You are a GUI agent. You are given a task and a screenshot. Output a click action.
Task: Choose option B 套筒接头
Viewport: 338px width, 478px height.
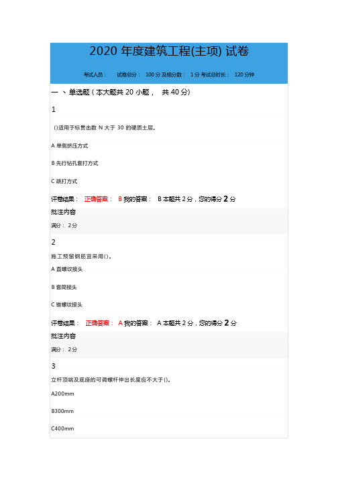click(64, 287)
